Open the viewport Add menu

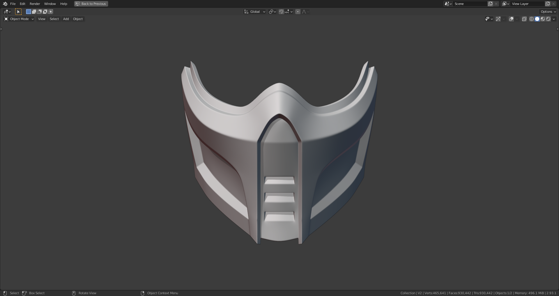(x=66, y=19)
